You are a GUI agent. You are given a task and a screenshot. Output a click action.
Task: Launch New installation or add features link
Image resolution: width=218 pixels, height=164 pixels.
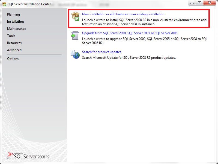[124, 14]
